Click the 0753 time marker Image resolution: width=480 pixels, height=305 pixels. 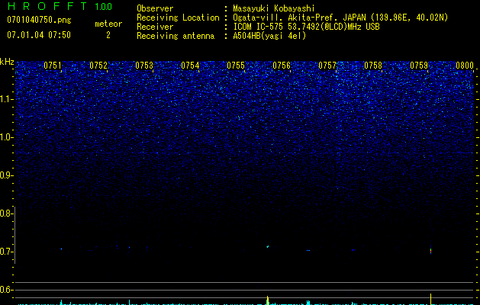144,66
